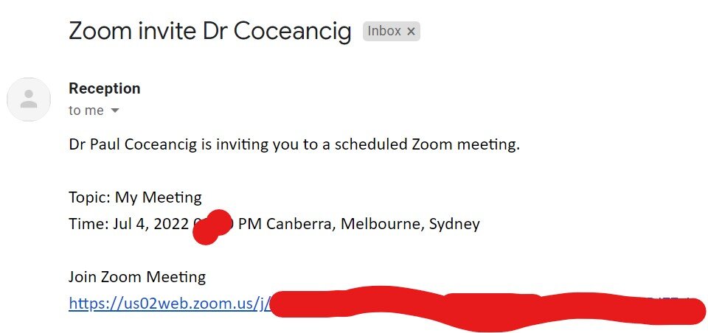Click the sender name Reception
This screenshot has width=708, height=333.
tap(104, 88)
